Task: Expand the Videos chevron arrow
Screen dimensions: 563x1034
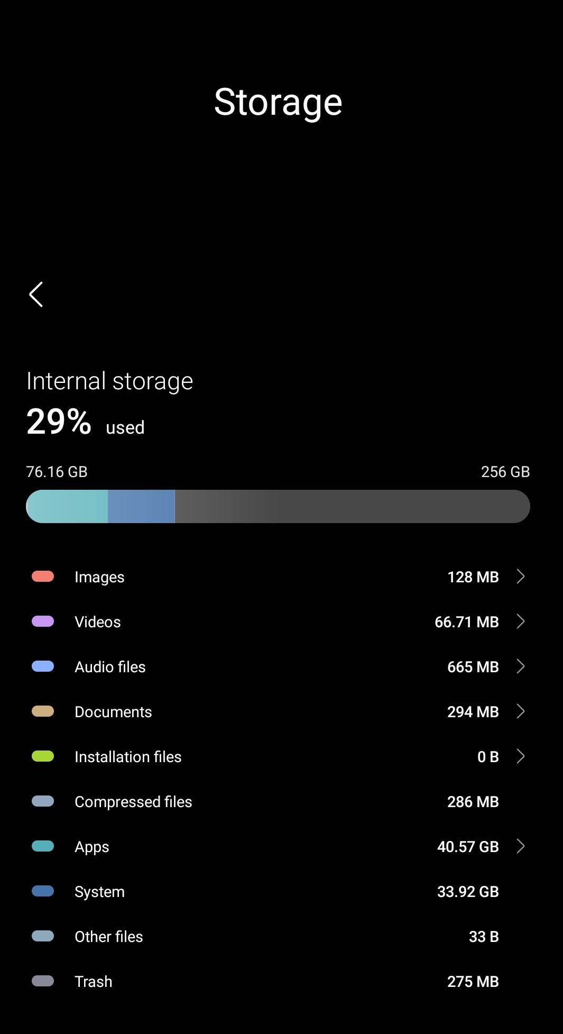Action: point(520,621)
